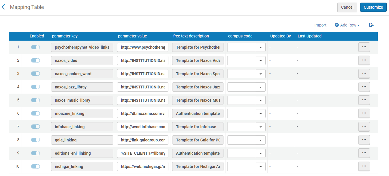Viewport: 389px width, 176px height.
Task: Open row actions menu for naxos_video
Action: click(x=364, y=60)
